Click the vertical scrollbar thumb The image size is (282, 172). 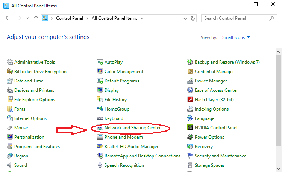278,100
